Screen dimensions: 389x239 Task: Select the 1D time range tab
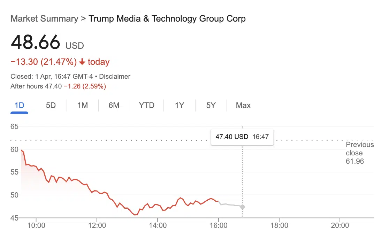pos(20,106)
